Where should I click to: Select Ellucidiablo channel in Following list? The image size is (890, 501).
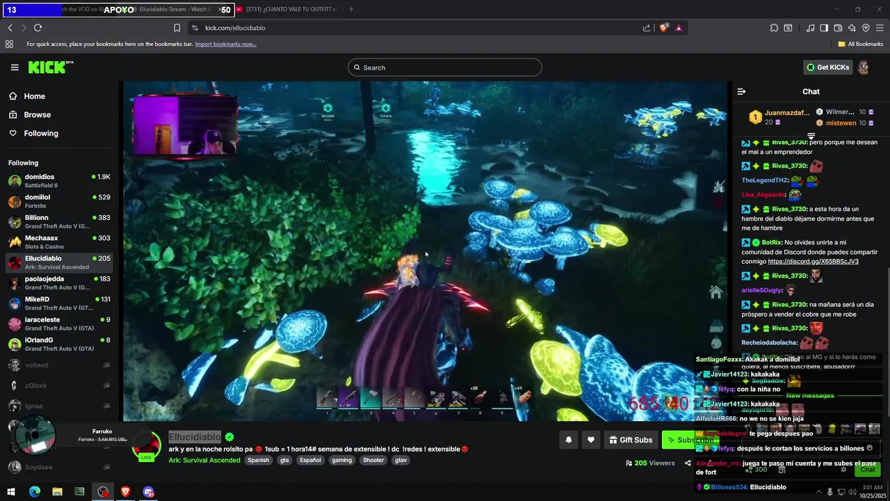pyautogui.click(x=59, y=262)
